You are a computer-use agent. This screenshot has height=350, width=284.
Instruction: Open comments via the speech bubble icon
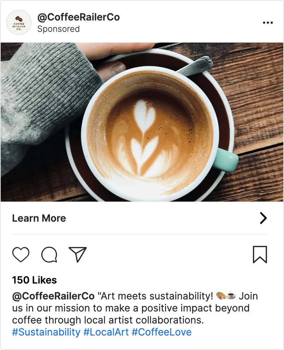click(x=49, y=255)
